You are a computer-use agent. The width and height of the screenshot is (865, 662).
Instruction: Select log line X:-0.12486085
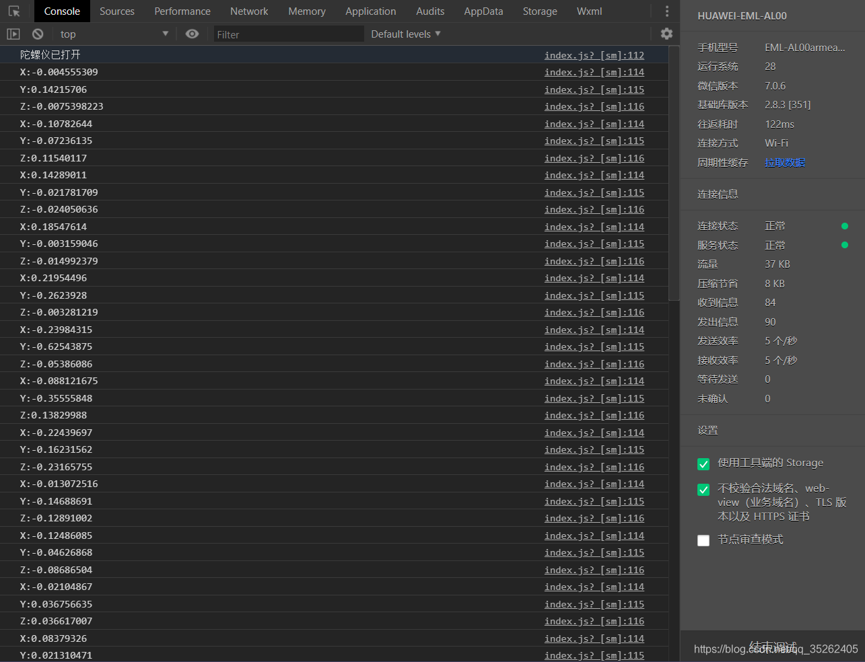pyautogui.click(x=57, y=536)
